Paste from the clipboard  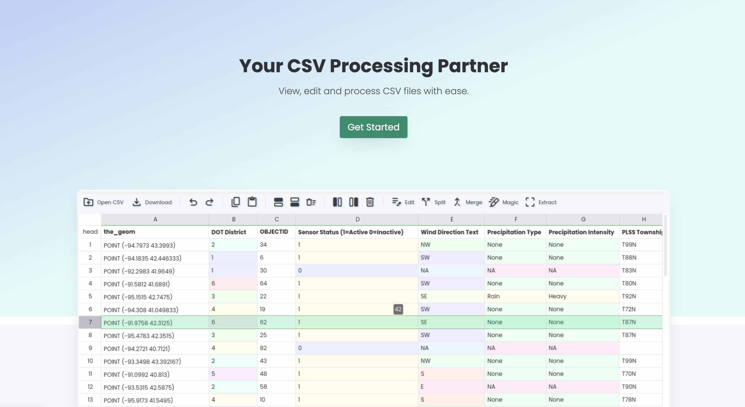(x=252, y=202)
